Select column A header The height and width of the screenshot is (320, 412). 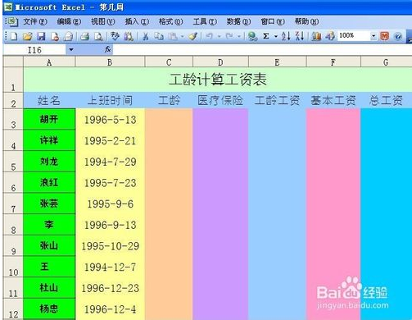49,62
